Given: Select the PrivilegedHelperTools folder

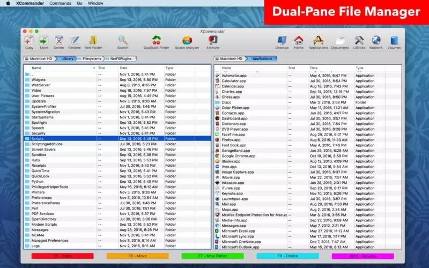Looking at the screenshot, I should [117, 187].
